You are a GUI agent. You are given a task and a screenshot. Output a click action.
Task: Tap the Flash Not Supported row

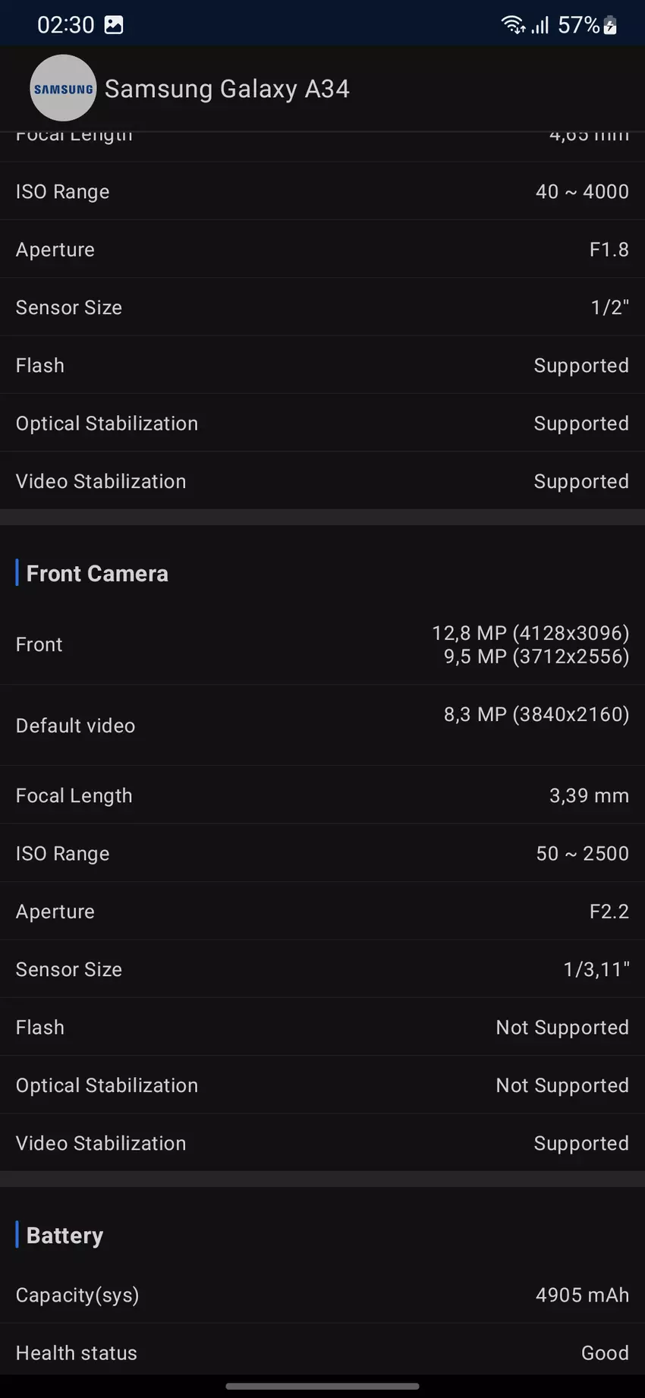click(x=322, y=1027)
